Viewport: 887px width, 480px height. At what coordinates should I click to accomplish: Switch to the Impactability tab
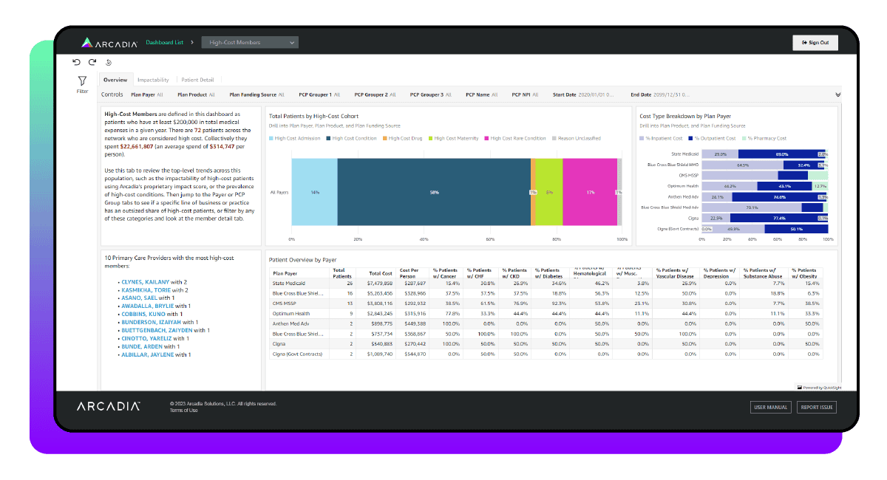click(x=153, y=80)
